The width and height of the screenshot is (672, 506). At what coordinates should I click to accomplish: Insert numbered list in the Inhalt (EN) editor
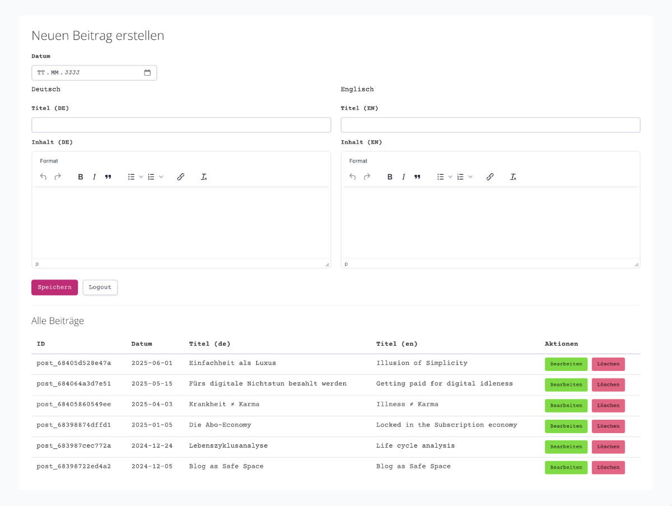click(x=460, y=177)
